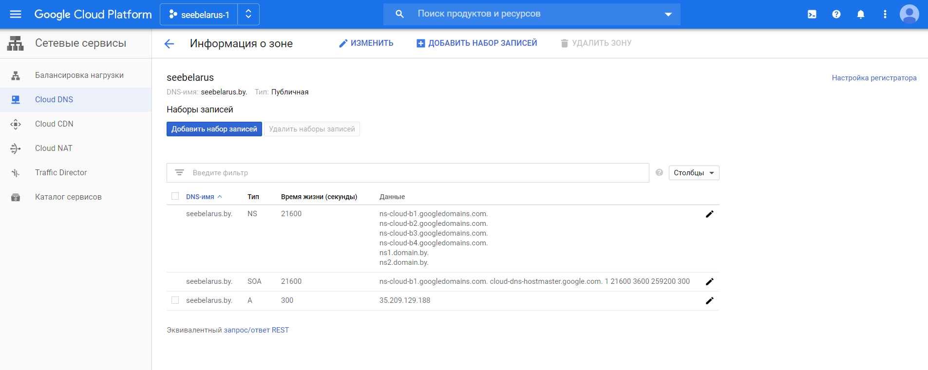Click the Cloud CDN sidebar icon
This screenshot has height=370, width=928.
point(16,124)
